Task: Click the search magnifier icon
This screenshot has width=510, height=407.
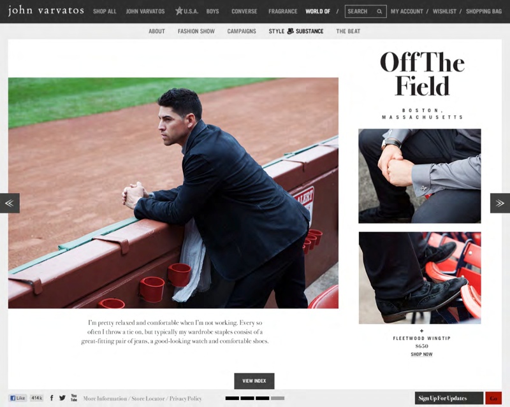Action: pyautogui.click(x=379, y=11)
